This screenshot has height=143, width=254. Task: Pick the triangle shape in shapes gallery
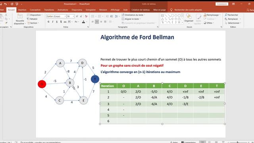[162, 19]
